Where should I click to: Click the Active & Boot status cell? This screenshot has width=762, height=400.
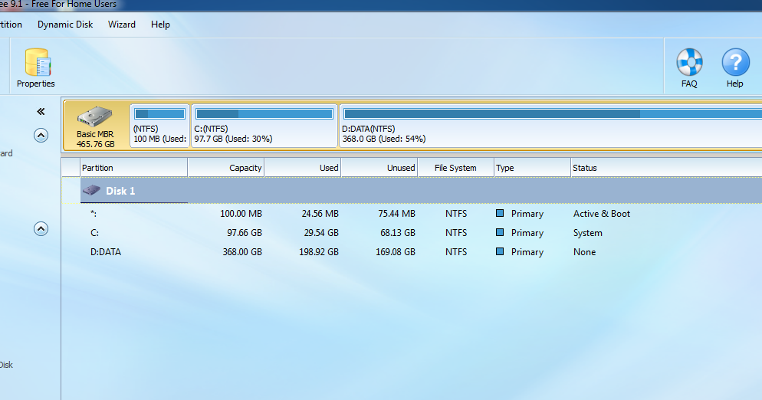[602, 213]
